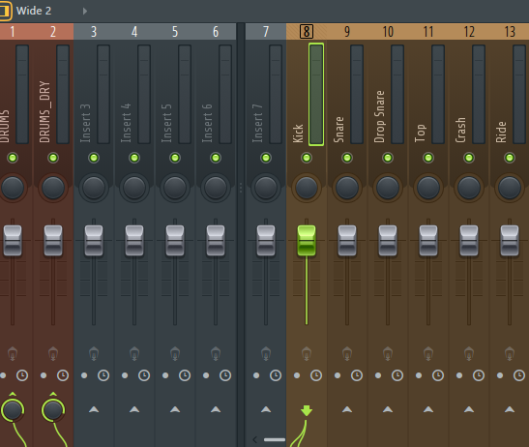Viewport: 529px width, 447px height.
Task: Click the Snare track volume fader
Action: click(347, 240)
